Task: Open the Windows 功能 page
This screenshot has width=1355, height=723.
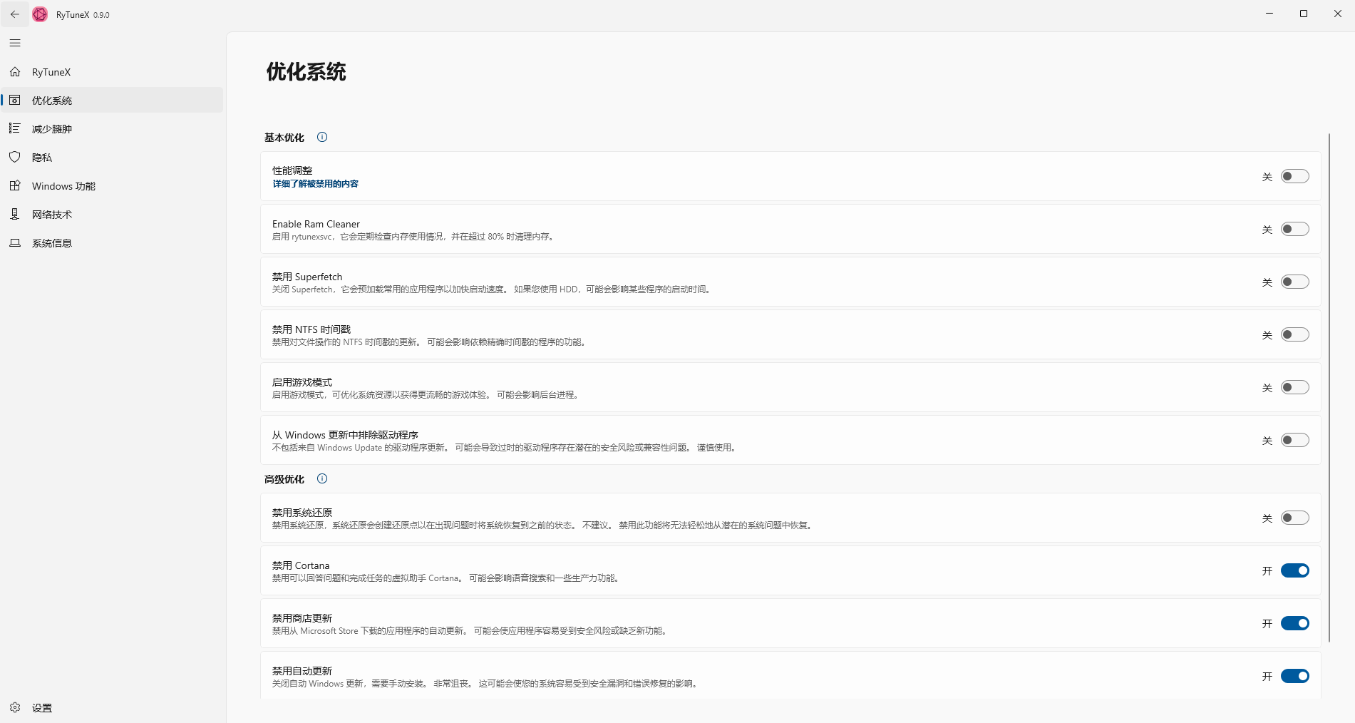Action: tap(113, 186)
